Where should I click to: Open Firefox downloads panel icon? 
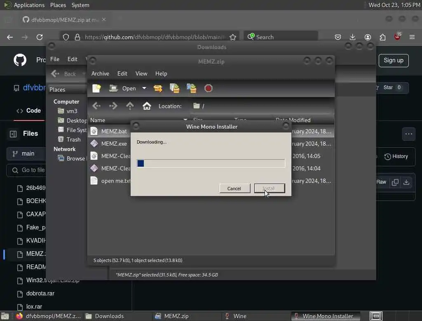353,37
